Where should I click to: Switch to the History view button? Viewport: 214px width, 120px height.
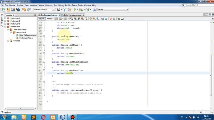pos(49,19)
